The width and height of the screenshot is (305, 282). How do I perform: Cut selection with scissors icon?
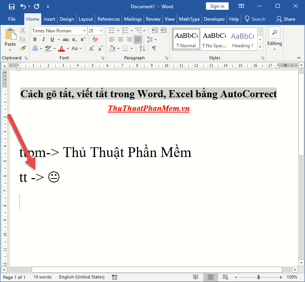point(23,30)
